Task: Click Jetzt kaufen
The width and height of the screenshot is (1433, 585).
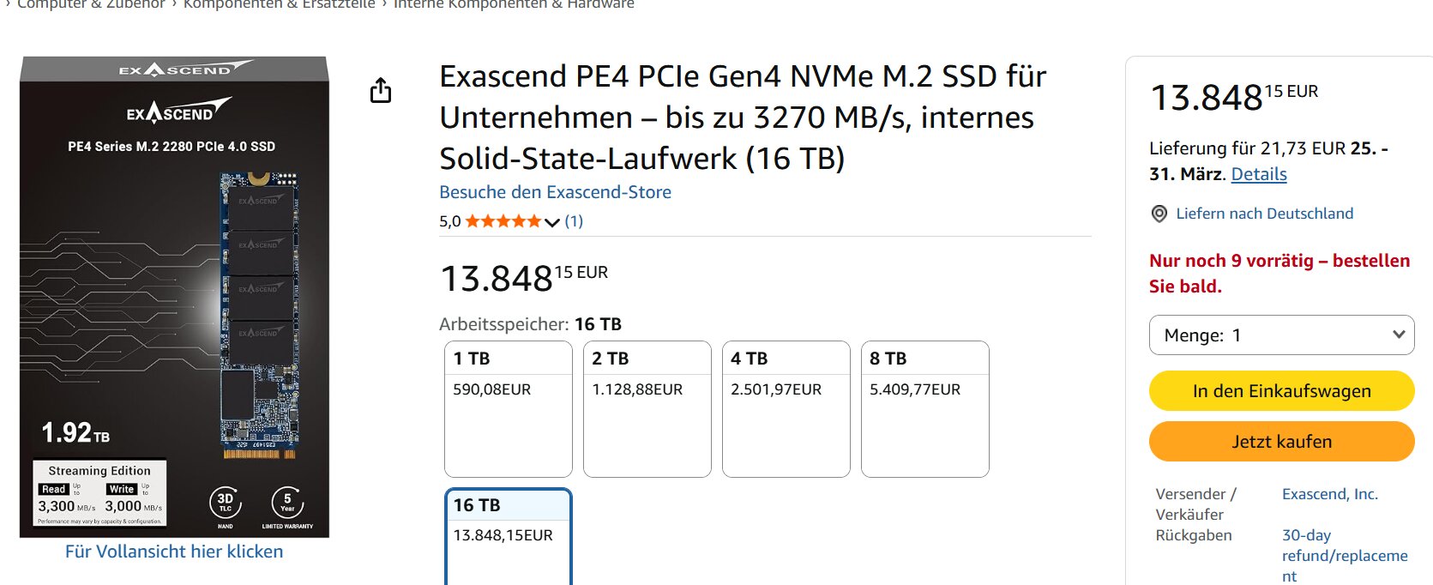Action: (x=1281, y=441)
